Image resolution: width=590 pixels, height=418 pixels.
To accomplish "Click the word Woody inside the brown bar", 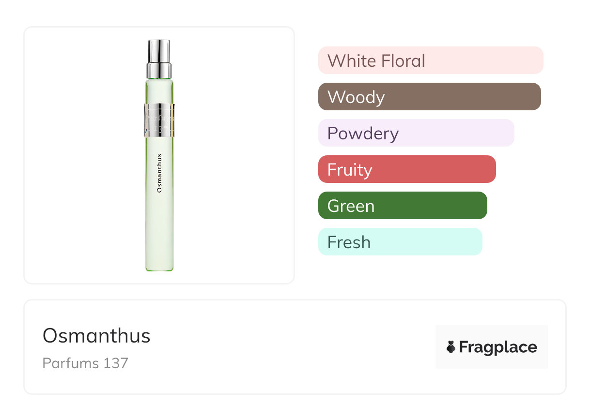I will (356, 97).
